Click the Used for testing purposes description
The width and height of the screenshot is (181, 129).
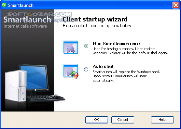coord(130,51)
